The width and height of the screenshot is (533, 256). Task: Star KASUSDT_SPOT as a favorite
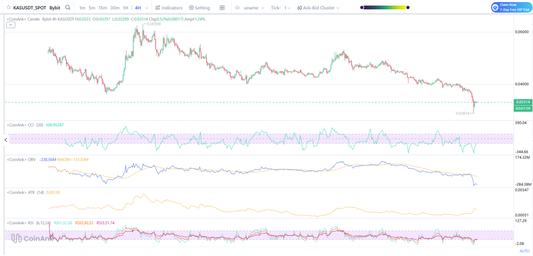coord(8,7)
